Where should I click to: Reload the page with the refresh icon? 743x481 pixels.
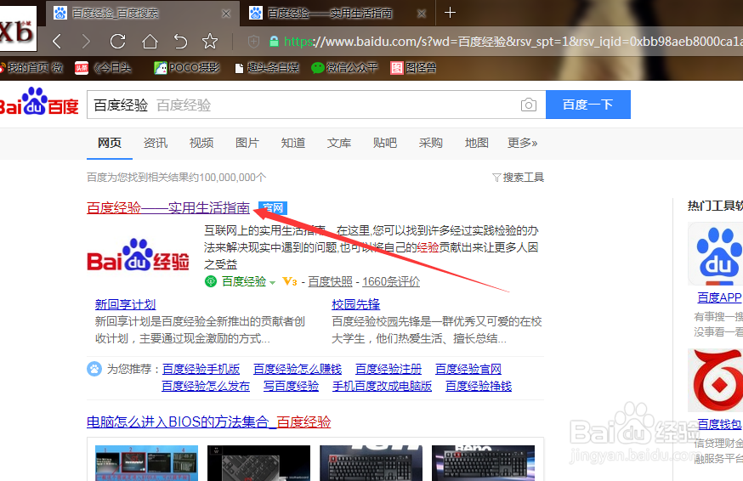[117, 42]
